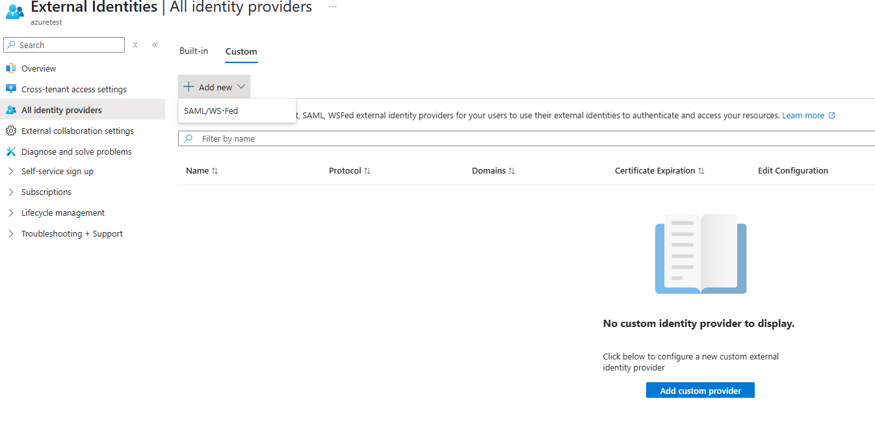Viewport: 875px width, 429px height.
Task: Click the Self-service sign up label
Action: [57, 172]
